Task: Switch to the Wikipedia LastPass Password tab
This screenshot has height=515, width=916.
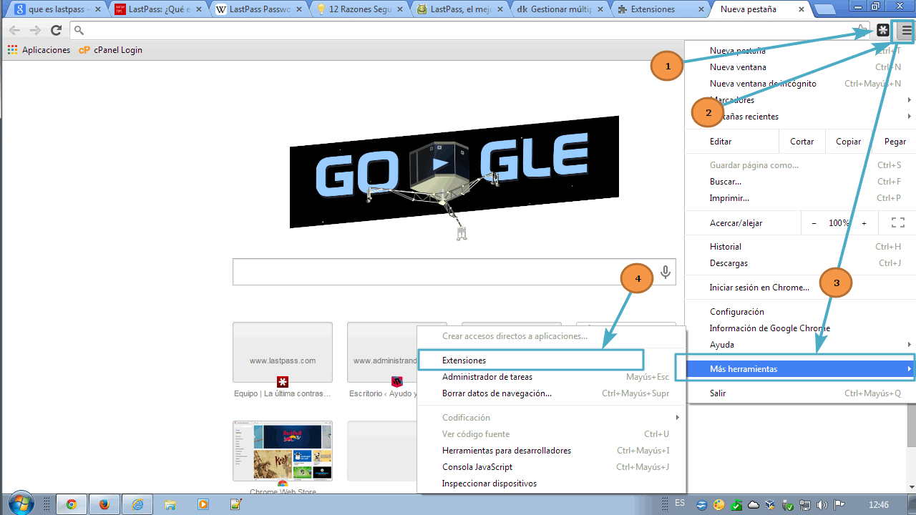Action: (x=258, y=9)
